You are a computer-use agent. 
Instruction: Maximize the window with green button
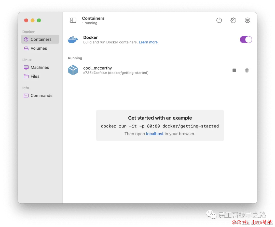click(x=39, y=20)
